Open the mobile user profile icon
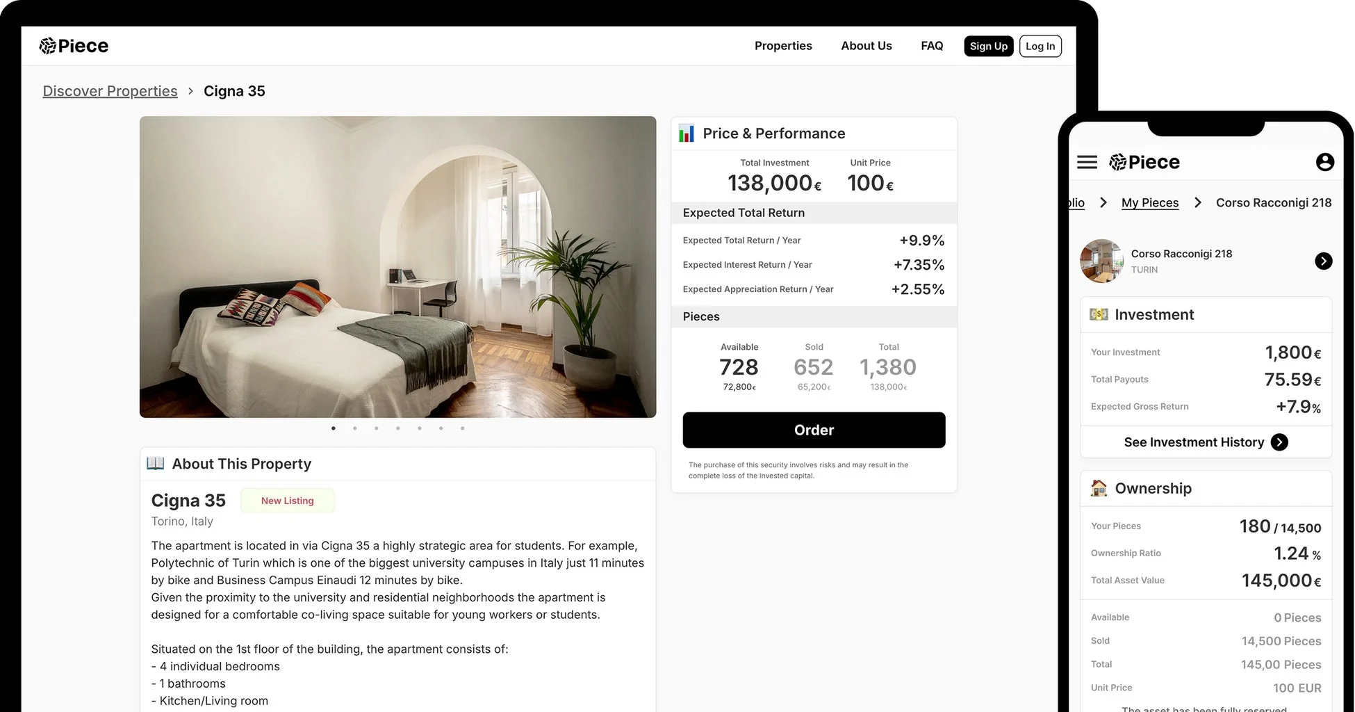The height and width of the screenshot is (712, 1355). 1324,162
